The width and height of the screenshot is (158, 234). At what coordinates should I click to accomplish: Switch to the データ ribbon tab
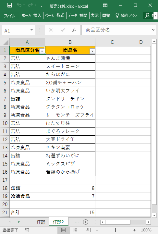click(72, 16)
